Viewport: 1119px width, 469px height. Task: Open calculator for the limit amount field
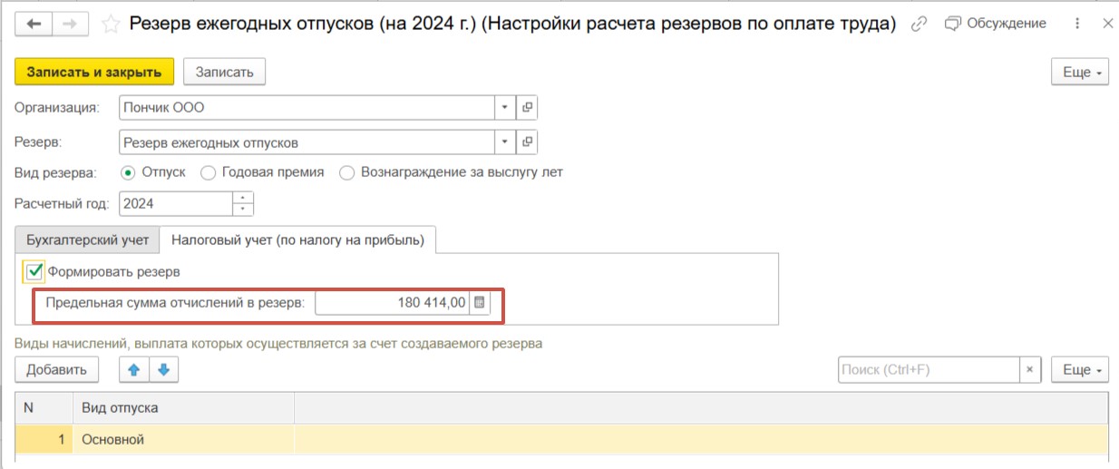480,303
